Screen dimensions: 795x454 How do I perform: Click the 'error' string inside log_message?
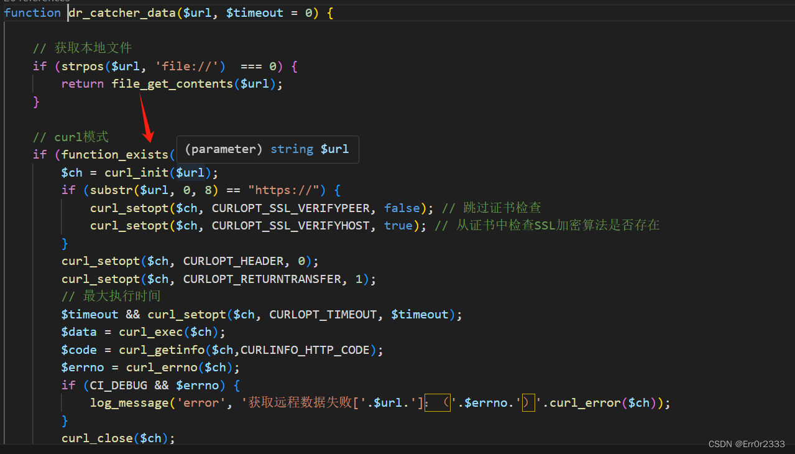click(201, 402)
